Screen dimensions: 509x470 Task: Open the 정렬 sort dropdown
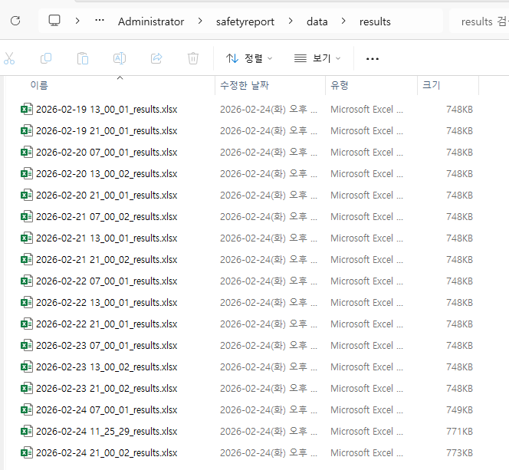pyautogui.click(x=249, y=58)
